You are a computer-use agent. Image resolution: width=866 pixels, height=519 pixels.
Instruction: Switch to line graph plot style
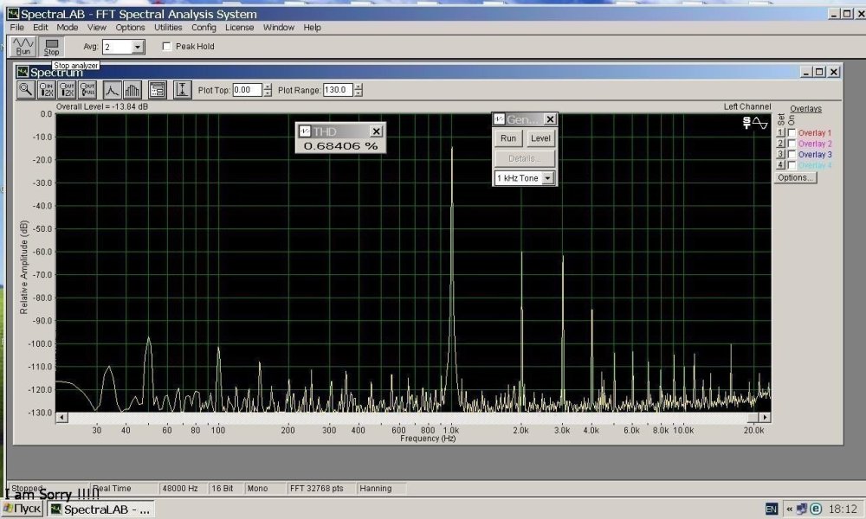click(113, 89)
